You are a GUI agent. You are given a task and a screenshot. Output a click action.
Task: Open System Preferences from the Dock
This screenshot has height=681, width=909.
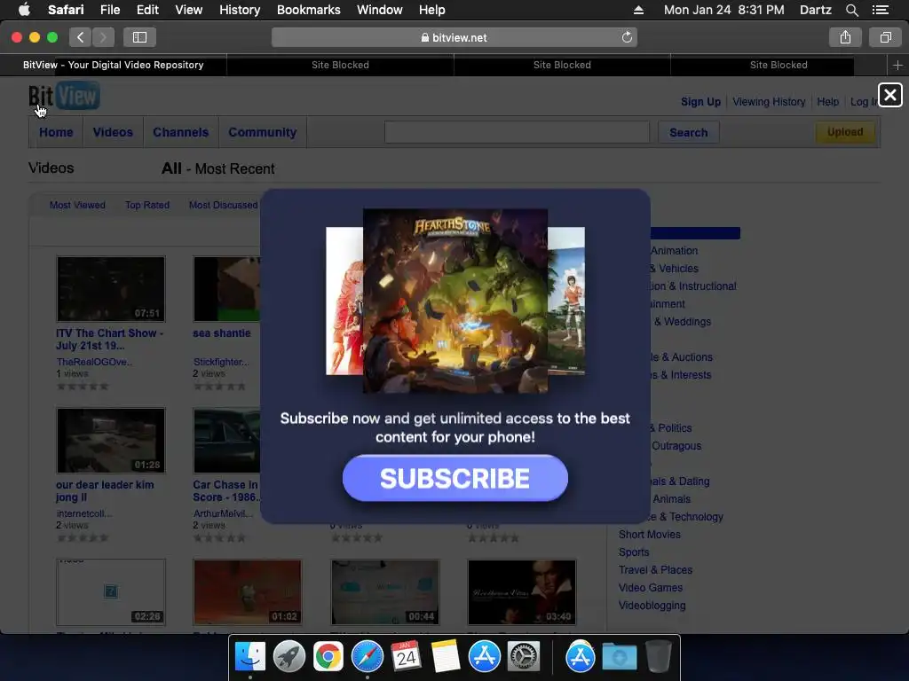click(524, 657)
